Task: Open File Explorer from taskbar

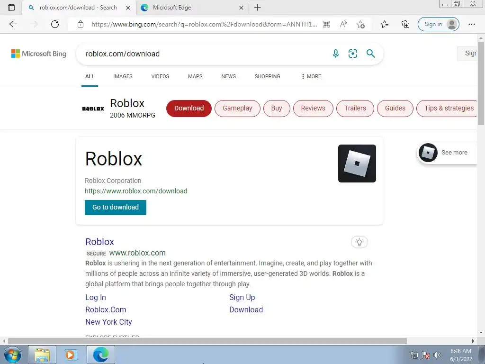Action: 42,355
